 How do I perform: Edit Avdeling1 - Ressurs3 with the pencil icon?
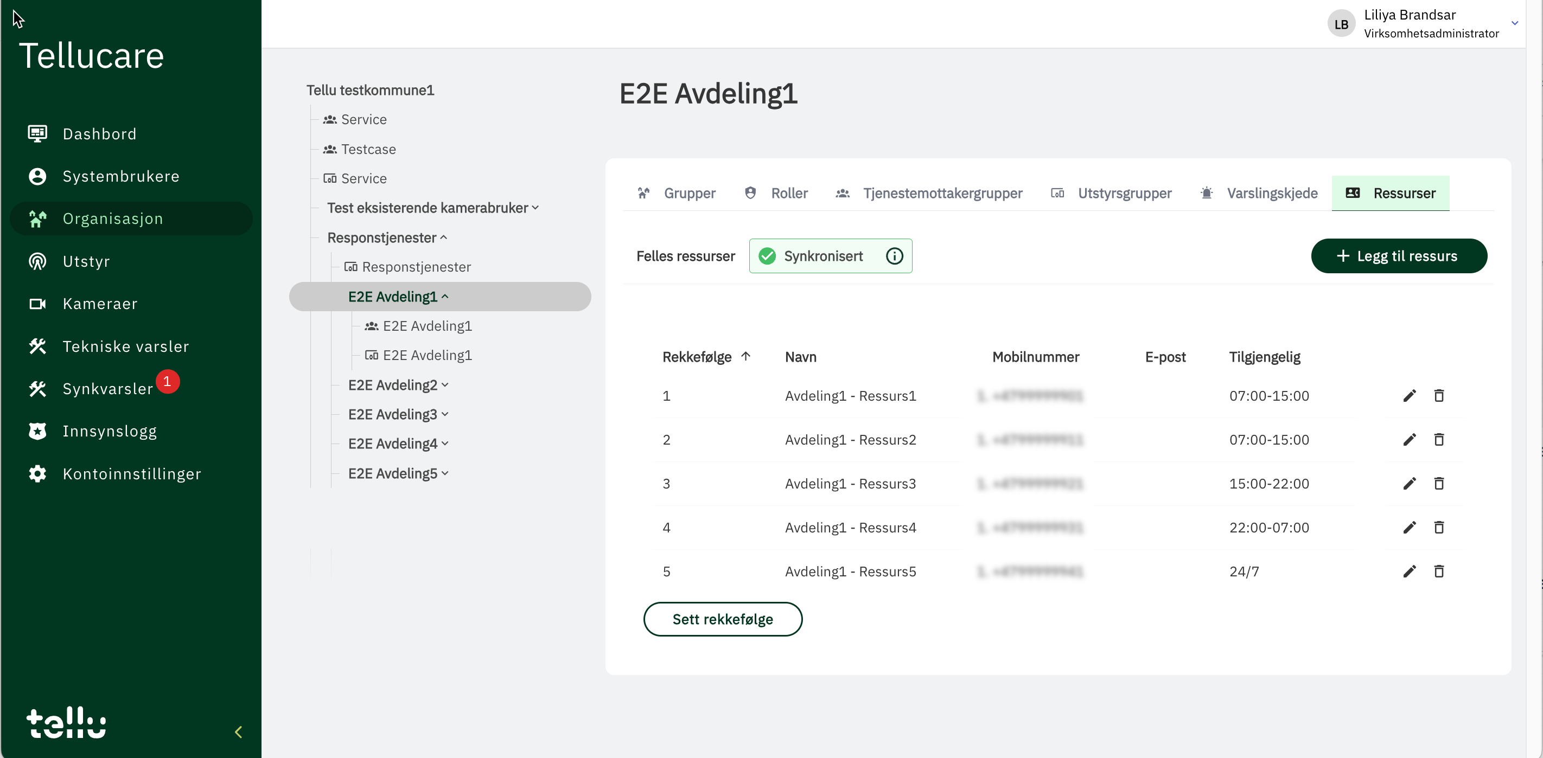1410,483
